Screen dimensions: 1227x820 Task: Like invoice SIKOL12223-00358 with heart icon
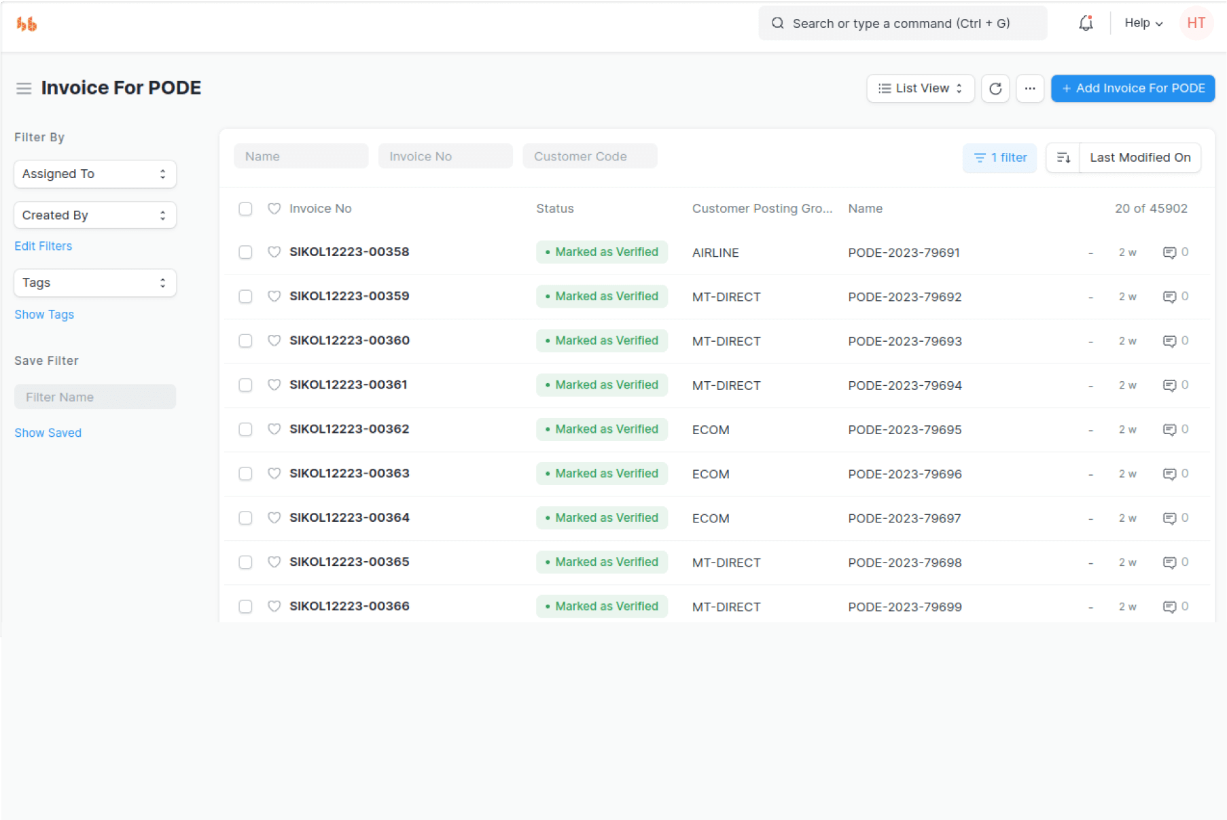[x=274, y=252]
